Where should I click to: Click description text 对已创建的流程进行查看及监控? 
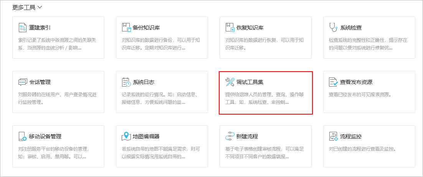tap(362, 149)
